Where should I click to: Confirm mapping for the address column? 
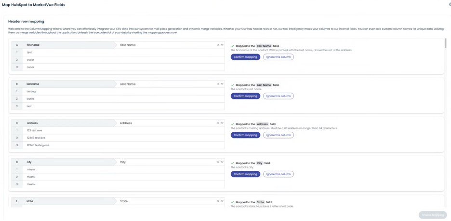[x=245, y=135]
